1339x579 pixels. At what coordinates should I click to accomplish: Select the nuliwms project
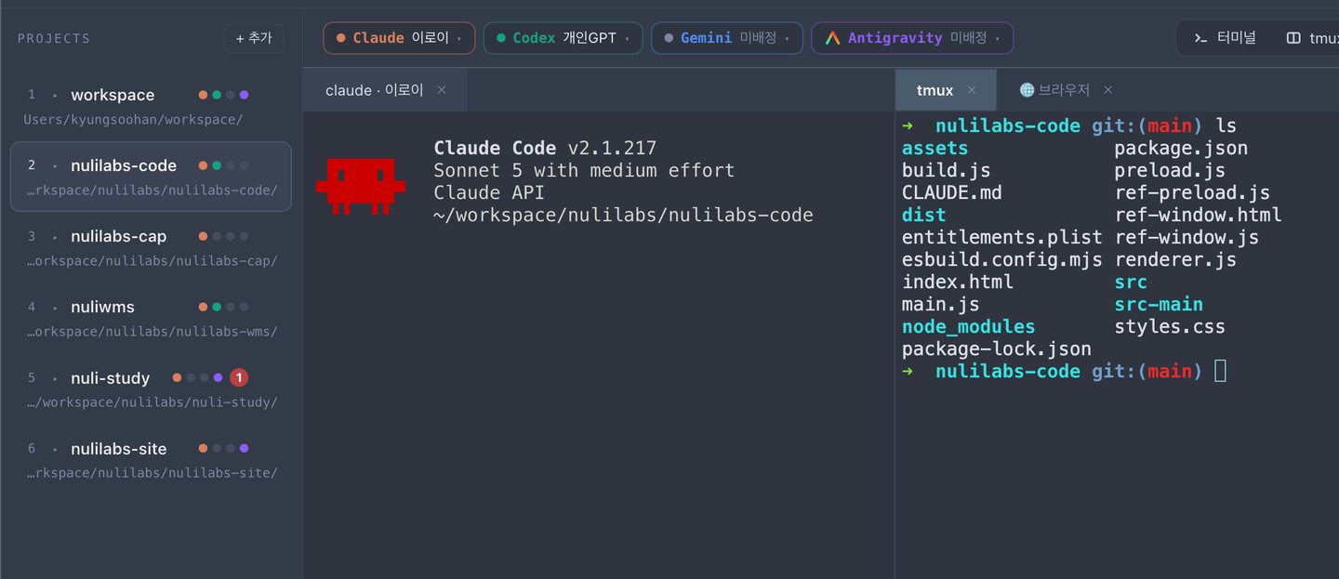[151, 318]
